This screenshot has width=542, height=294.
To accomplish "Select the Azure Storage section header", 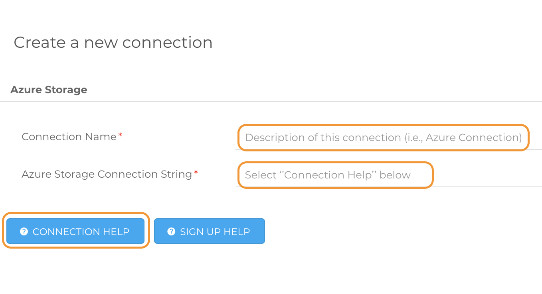I will point(49,90).
